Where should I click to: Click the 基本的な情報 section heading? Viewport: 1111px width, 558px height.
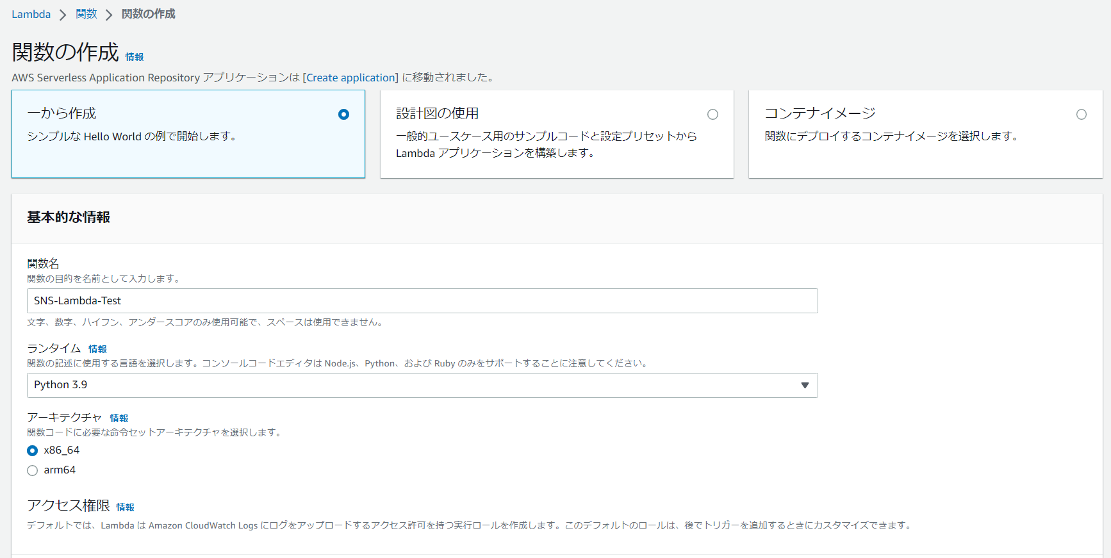tap(69, 217)
